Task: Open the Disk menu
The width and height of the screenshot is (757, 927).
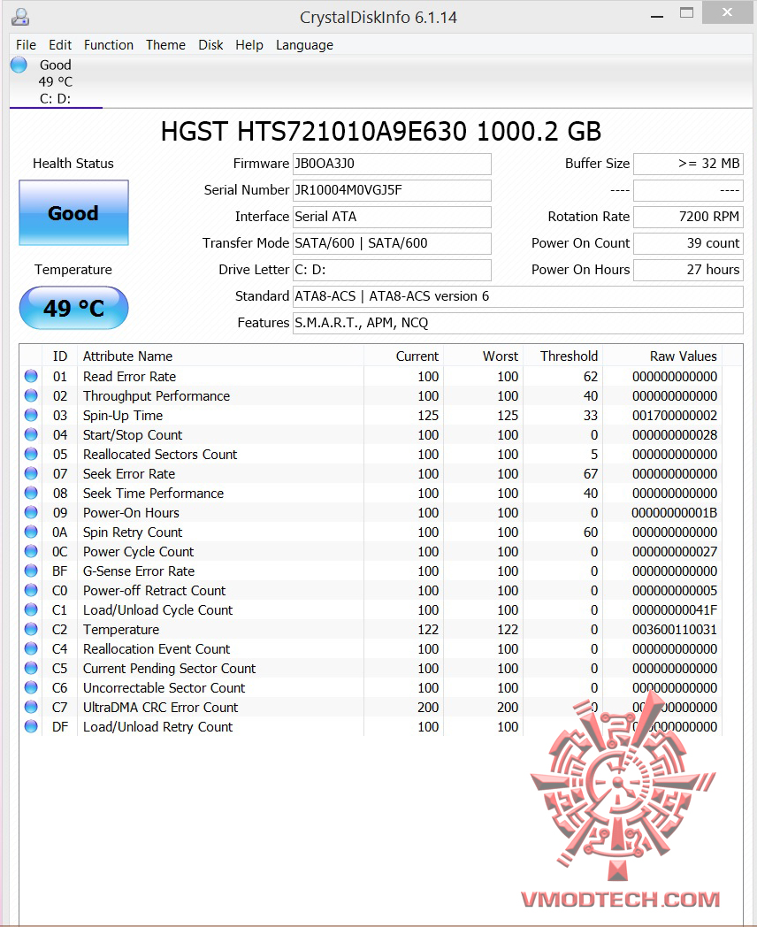Action: (x=210, y=45)
